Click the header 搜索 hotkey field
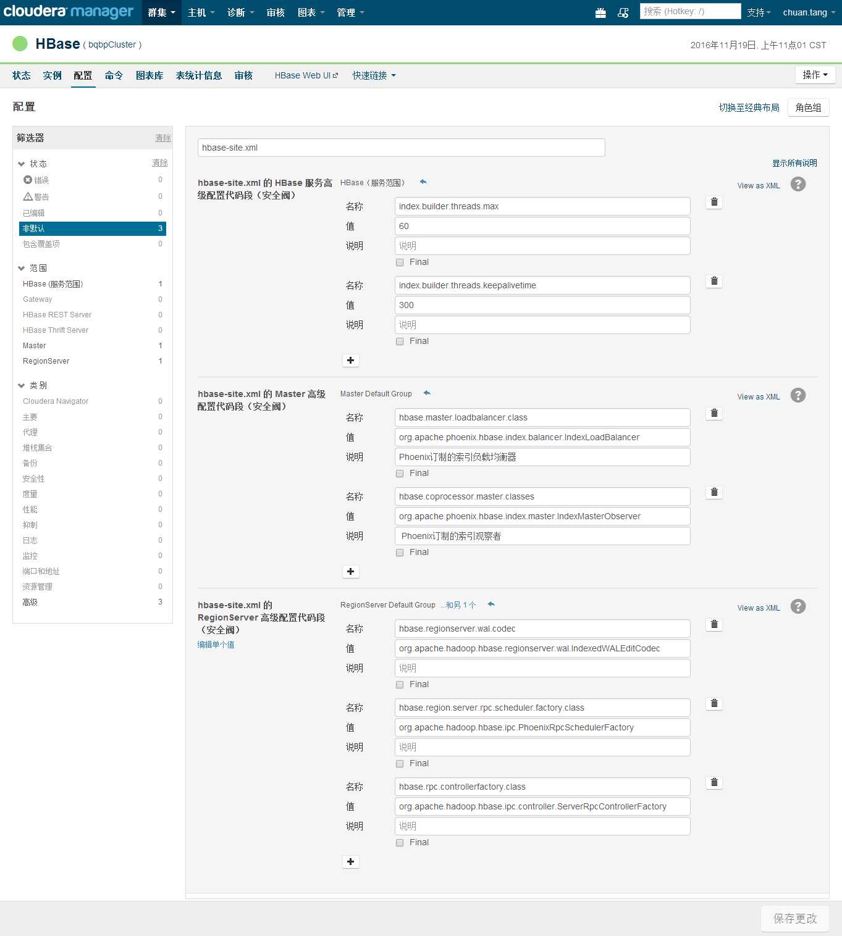Screen dimensions: 842x936 [x=690, y=11]
